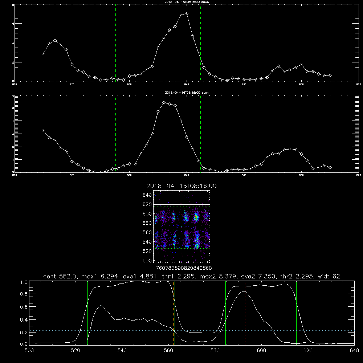The width and height of the screenshot is (363, 363).
Task: Select right green dashed marker in dawn plot
Action: point(200,43)
